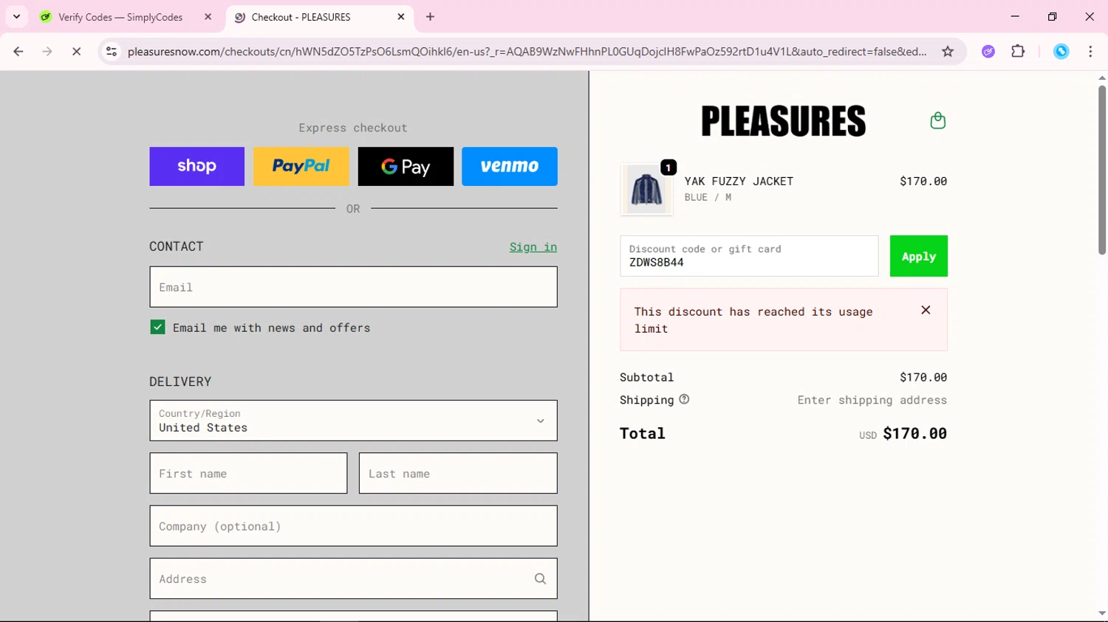Focus the First name field
Image resolution: width=1108 pixels, height=622 pixels.
[x=248, y=474]
